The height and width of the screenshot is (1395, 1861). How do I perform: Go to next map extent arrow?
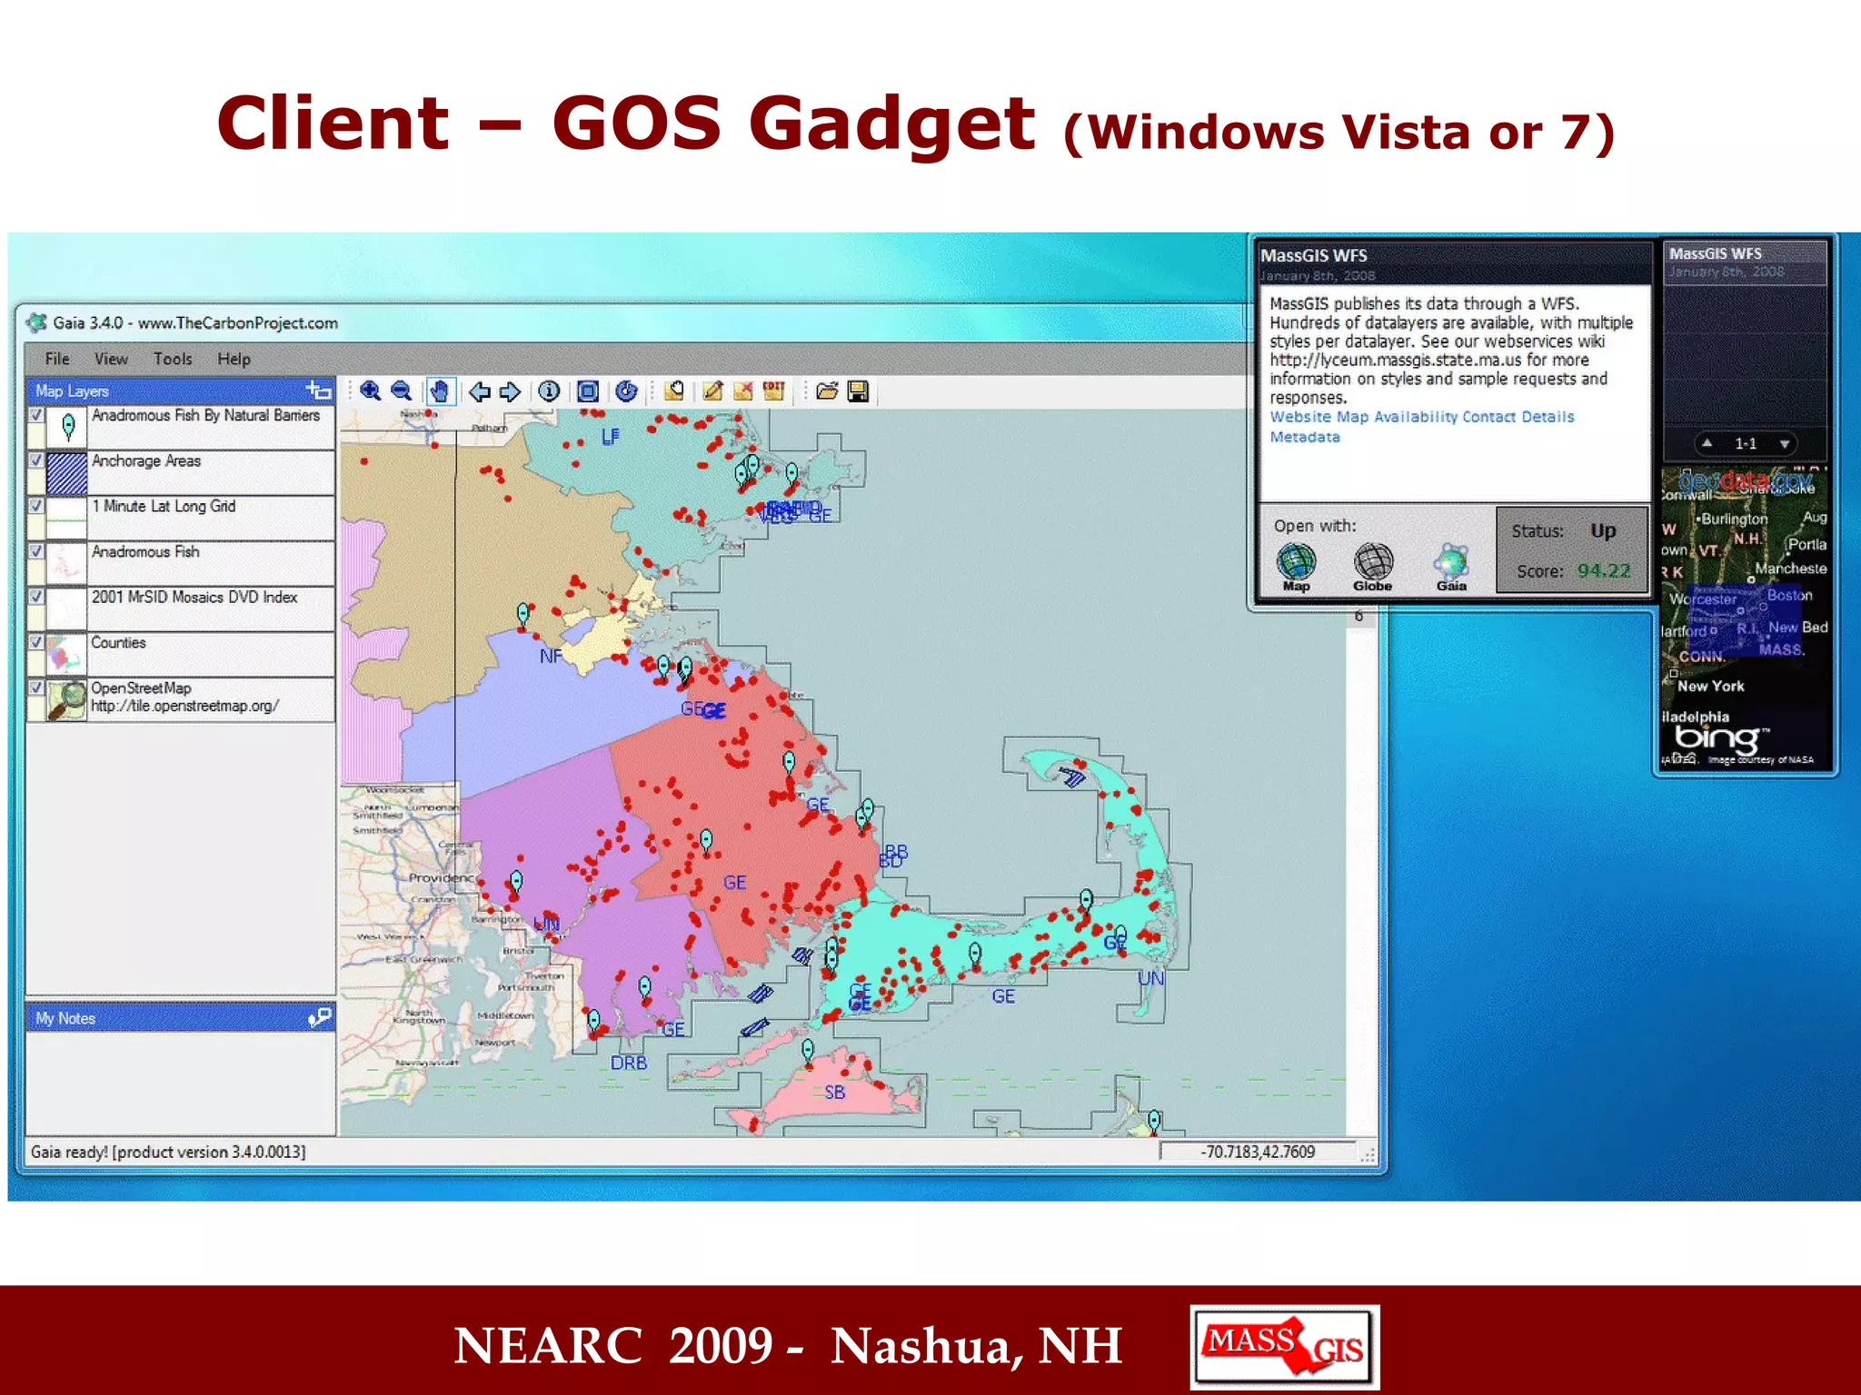pyautogui.click(x=510, y=391)
